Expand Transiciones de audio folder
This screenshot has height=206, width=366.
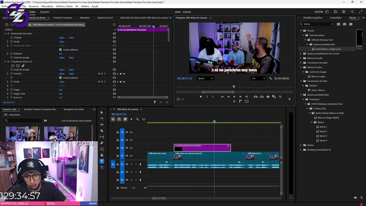pyautogui.click(x=301, y=63)
